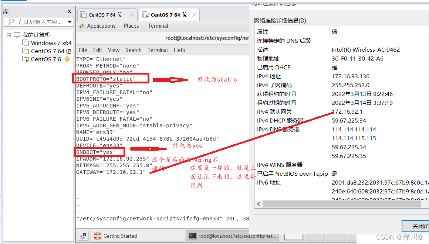The width and height of the screenshot is (429, 244).
Task: Click the workspace switcher icon in bottom panel
Action: click(83, 236)
